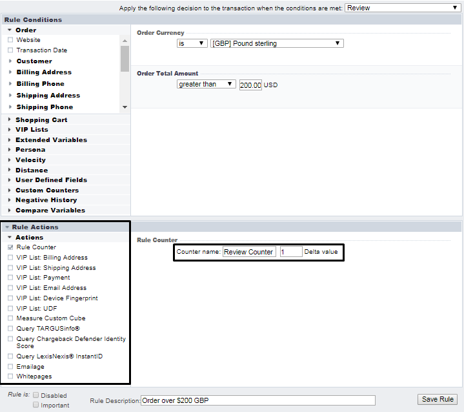The width and height of the screenshot is (464, 412).
Task: Click the Order list scrollbar thumb
Action: click(125, 59)
